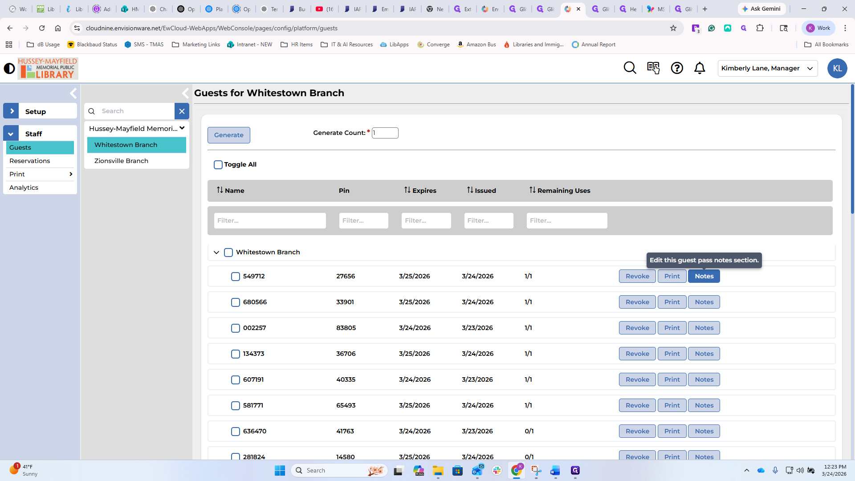Check the Whitestown Branch group checkbox
This screenshot has width=855, height=481.
228,253
